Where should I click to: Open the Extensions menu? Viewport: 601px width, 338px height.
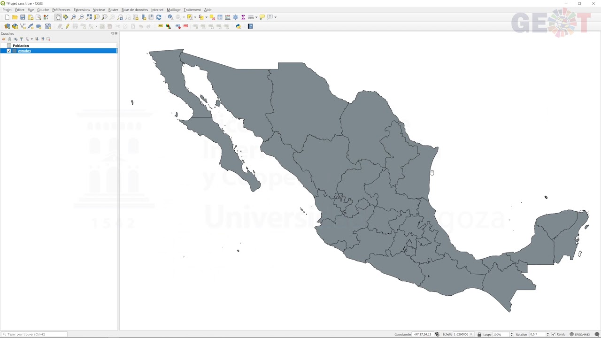coord(82,10)
